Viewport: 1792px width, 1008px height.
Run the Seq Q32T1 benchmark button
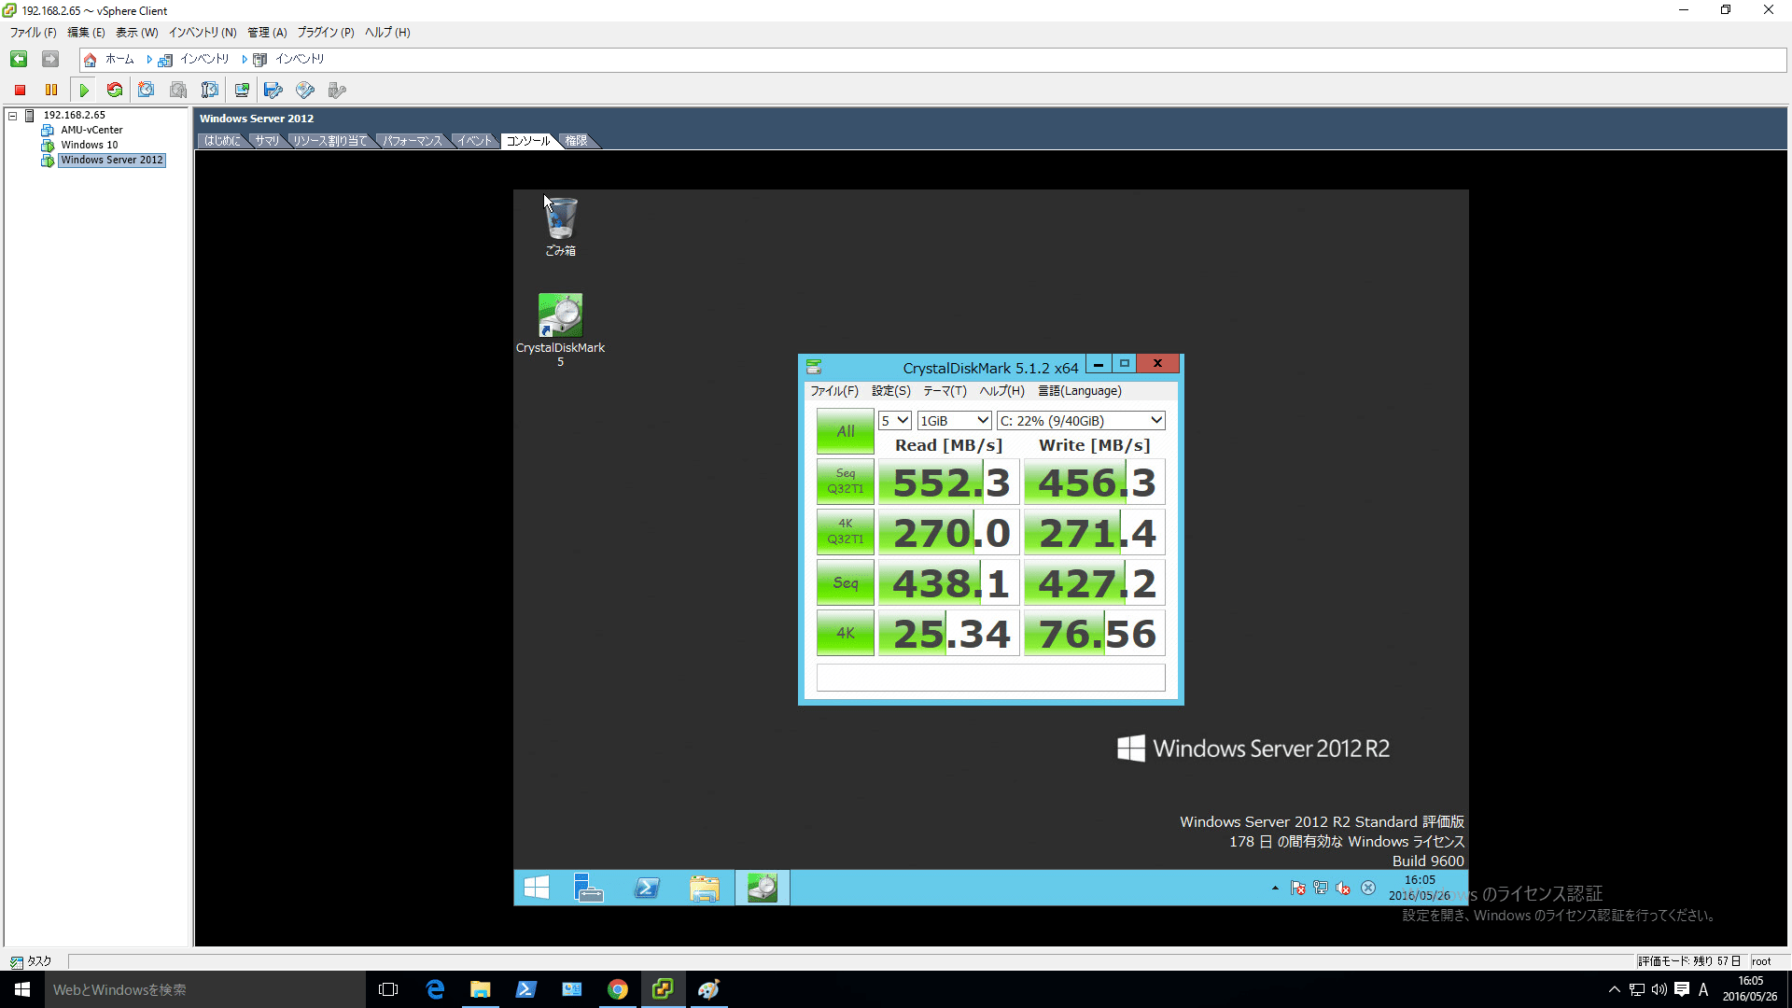click(x=846, y=482)
